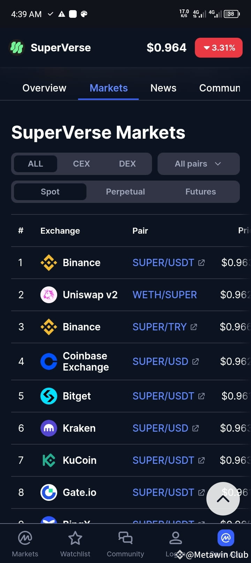Tap the Coinbase Exchange logo icon

[x=49, y=361]
